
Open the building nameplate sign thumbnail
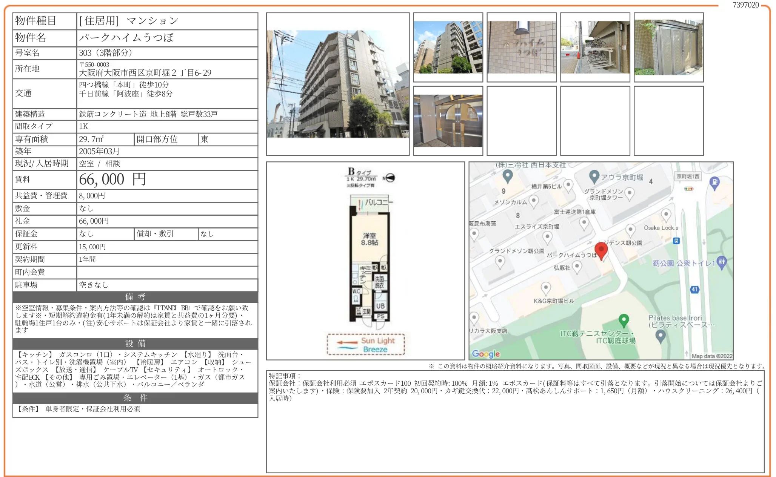coord(521,48)
